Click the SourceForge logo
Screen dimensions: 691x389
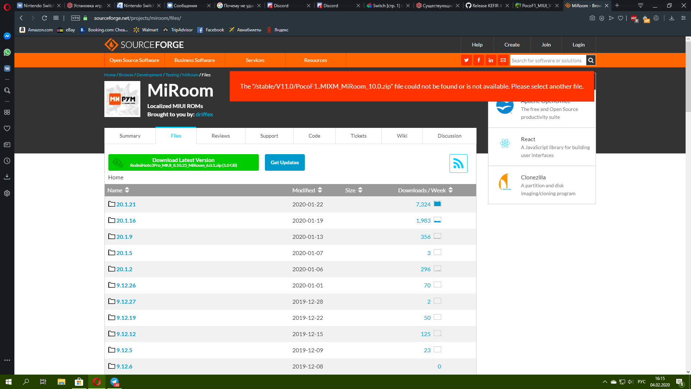tap(144, 45)
